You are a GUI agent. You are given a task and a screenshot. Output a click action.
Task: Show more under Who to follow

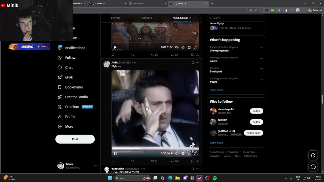216,143
